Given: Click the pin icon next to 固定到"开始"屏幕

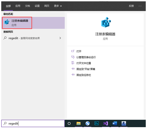Looking at the screenshot, I should [73, 69].
